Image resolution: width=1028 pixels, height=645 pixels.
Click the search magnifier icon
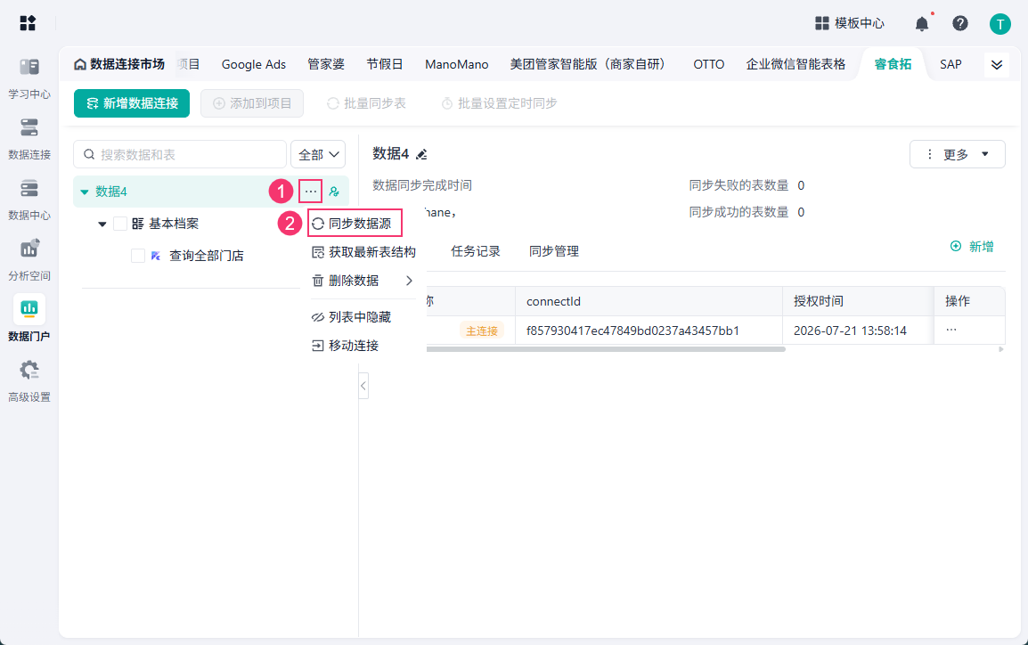pyautogui.click(x=89, y=155)
